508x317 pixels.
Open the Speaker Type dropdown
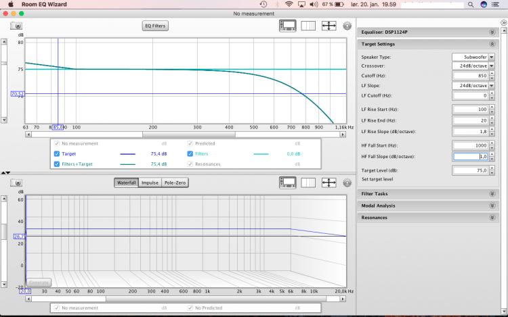(x=473, y=57)
